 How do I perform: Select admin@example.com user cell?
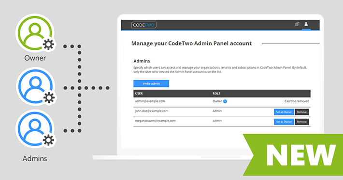coord(150,101)
